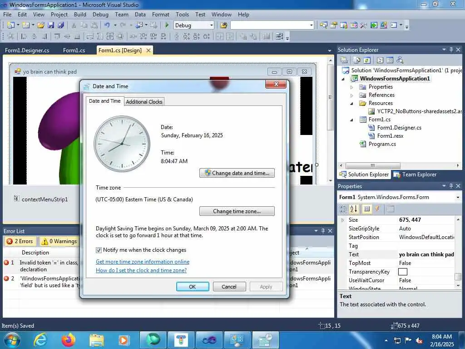Open Solution Explorer from the main toolbar icon
The width and height of the screenshot is (465, 349).
[x=323, y=25]
